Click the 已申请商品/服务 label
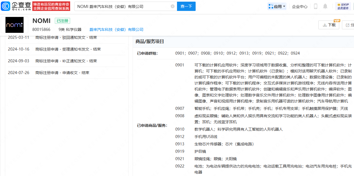The width and height of the screenshot is (354, 176). click(152, 125)
